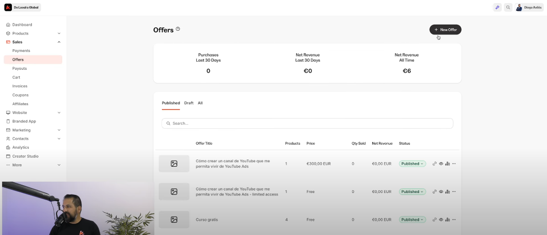Copy link for €300,00 EUR offer
Screen dimensions: 547x235
(435, 164)
